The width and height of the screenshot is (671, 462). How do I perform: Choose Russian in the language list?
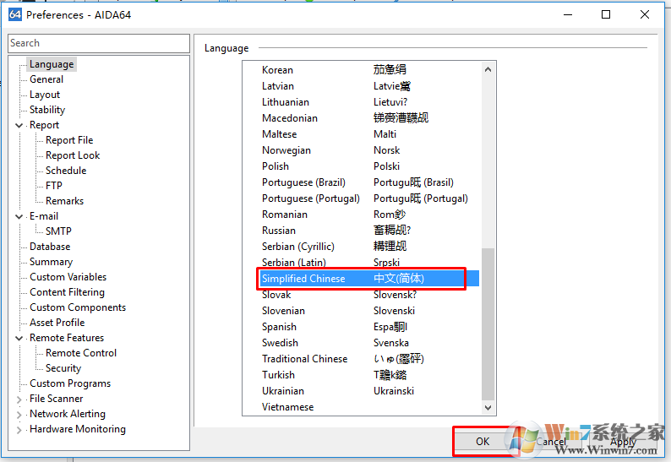[362, 230]
